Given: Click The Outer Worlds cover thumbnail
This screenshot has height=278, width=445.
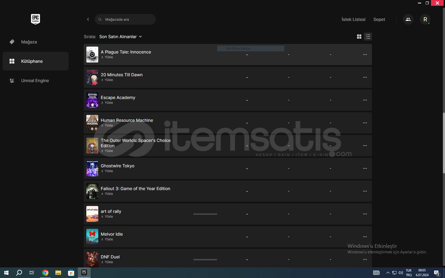Looking at the screenshot, I should click(x=92, y=146).
